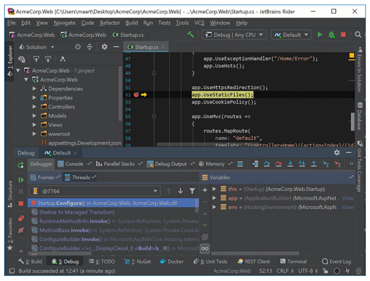Screen dimensions: 370x281
Task: Click the Step Into icon
Action: tap(290, 164)
